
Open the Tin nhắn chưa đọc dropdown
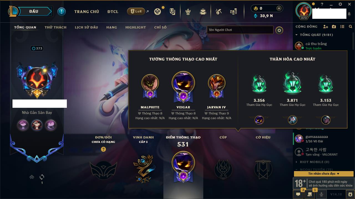(x=324, y=174)
